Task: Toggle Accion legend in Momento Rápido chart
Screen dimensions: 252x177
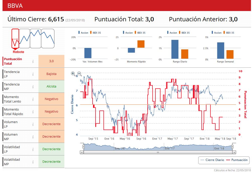Action: tap(128, 33)
